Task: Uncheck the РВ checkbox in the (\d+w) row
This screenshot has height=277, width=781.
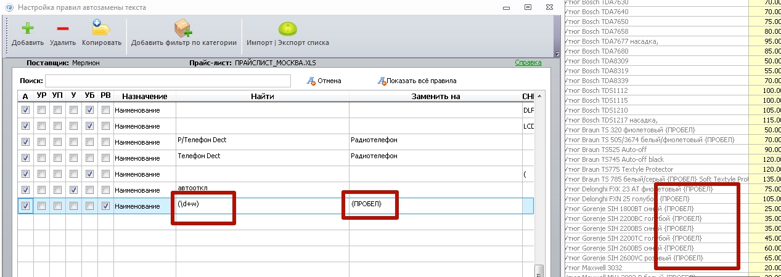Action: [105, 206]
